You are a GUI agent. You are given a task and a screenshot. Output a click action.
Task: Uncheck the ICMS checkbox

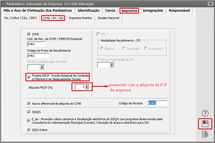(29, 34)
